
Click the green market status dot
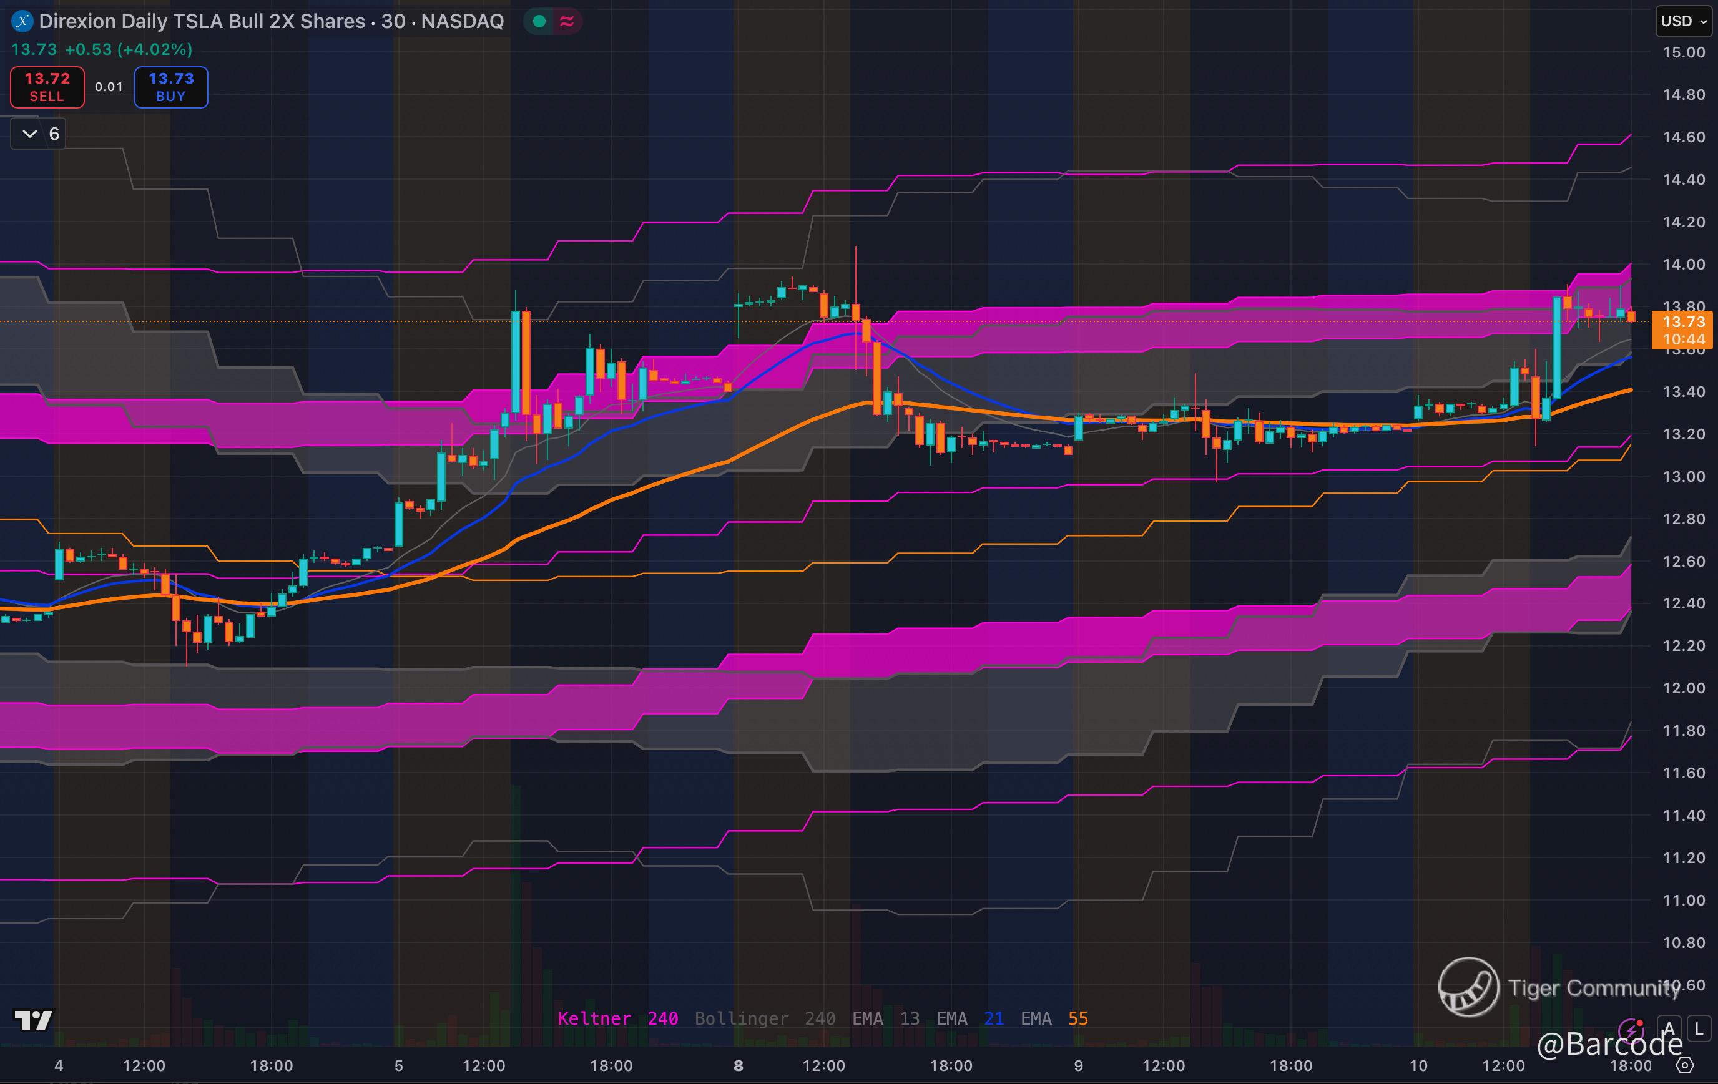(x=539, y=21)
